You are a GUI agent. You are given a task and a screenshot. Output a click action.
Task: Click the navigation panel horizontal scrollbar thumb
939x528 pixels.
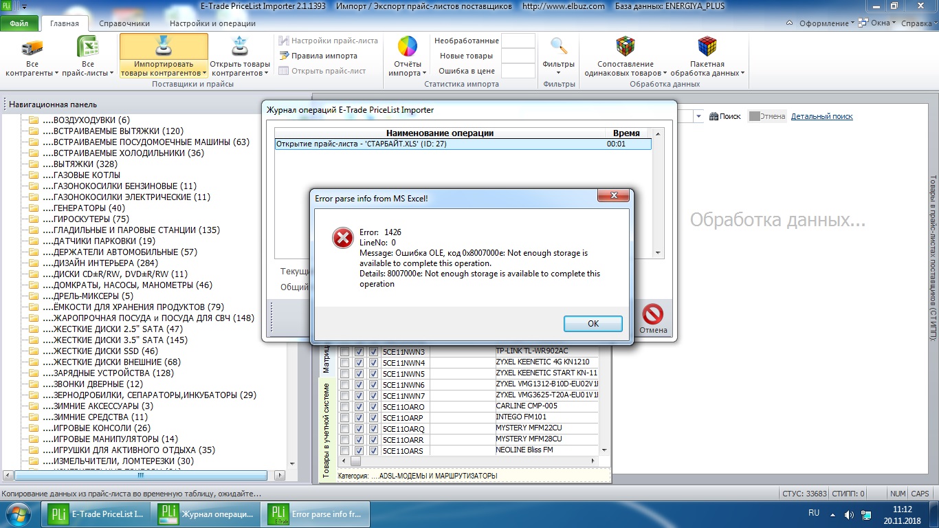coord(140,475)
